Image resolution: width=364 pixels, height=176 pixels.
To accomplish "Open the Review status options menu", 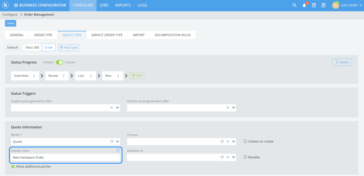I will coord(64,76).
